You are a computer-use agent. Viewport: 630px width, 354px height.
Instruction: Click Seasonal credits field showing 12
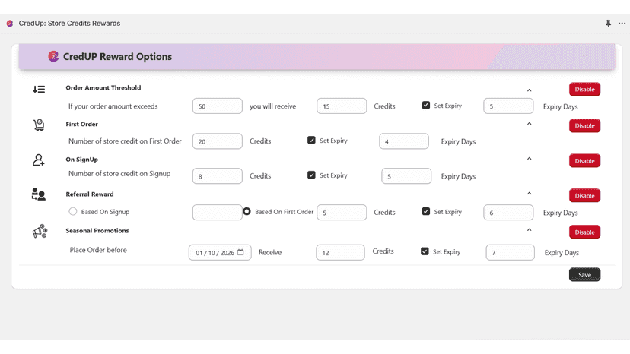[x=340, y=252]
